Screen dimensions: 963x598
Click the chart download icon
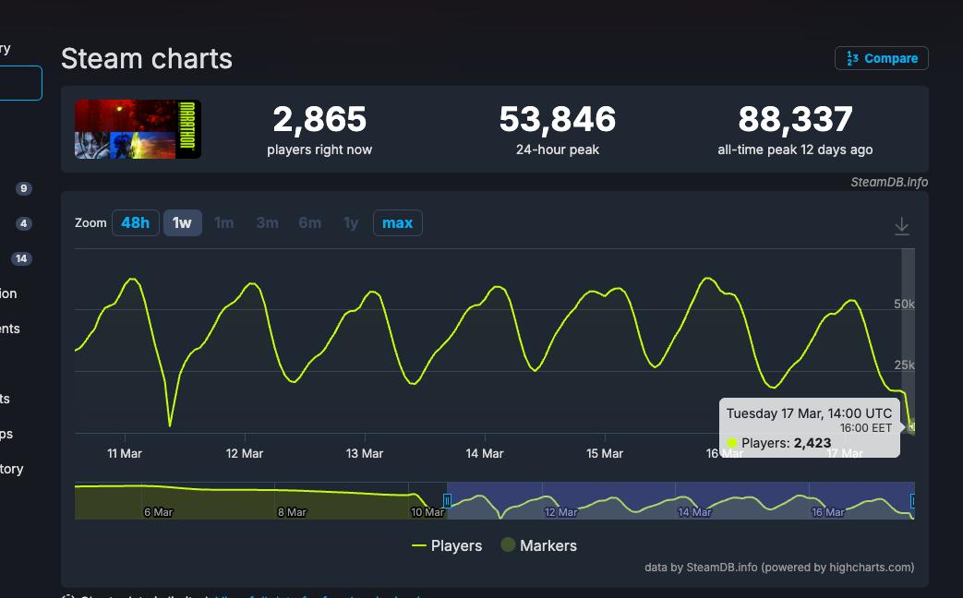click(901, 226)
